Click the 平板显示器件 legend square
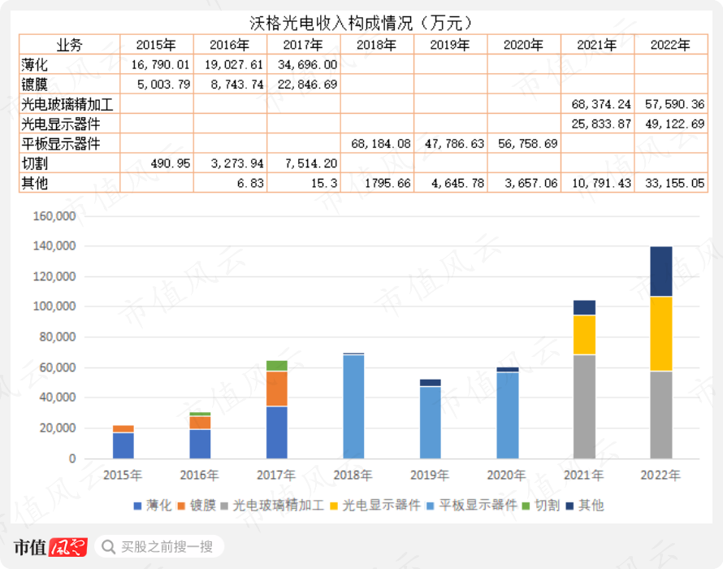Image resolution: width=723 pixels, height=569 pixels. [x=431, y=506]
